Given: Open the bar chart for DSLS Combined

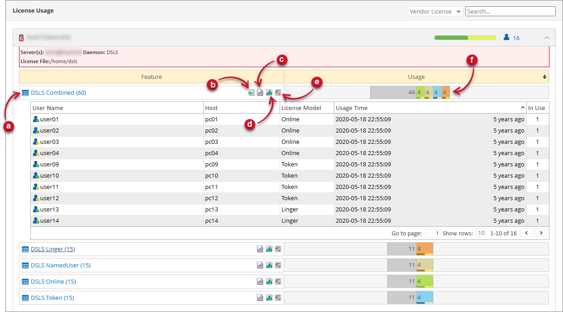Looking at the screenshot, I should (x=269, y=92).
